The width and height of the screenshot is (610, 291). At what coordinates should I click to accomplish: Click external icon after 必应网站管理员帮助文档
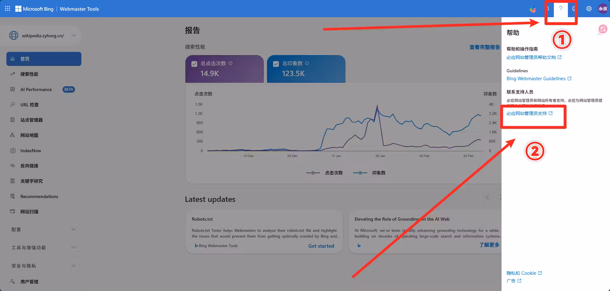[x=560, y=57]
